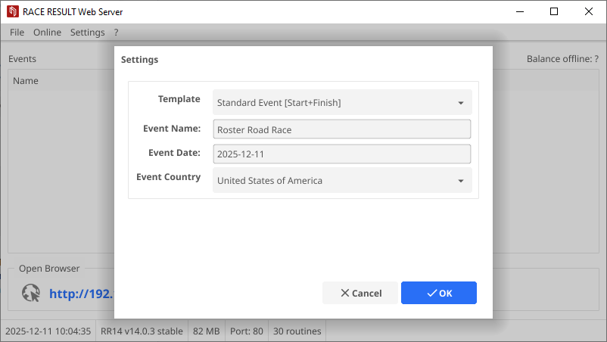The height and width of the screenshot is (342, 607).
Task: Expand the Template dropdown
Action: click(x=342, y=102)
